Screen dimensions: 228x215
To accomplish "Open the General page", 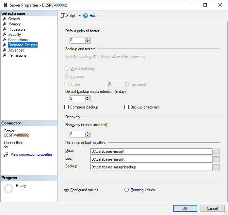I will coord(14,19).
